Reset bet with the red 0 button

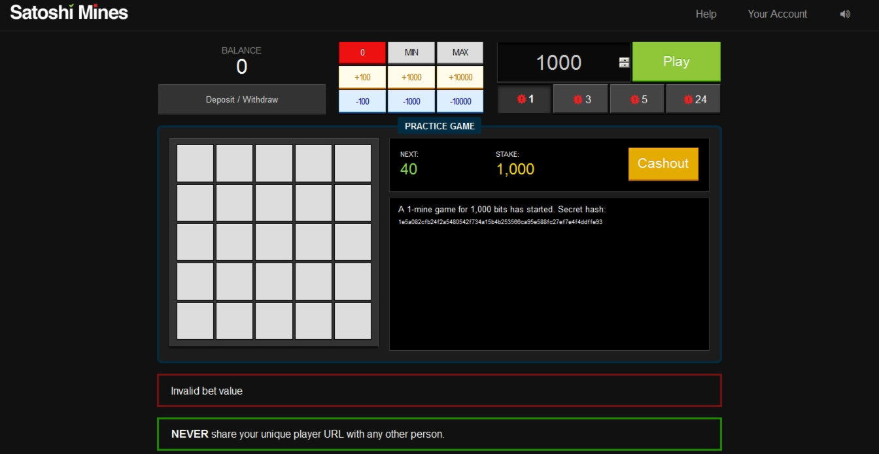(362, 52)
